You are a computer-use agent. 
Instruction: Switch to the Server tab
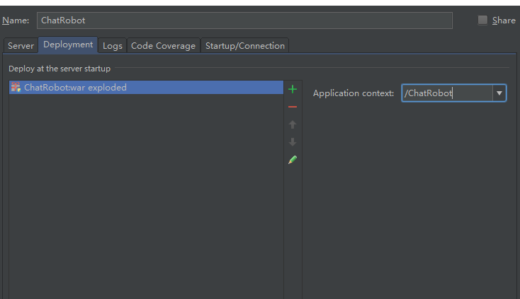click(x=21, y=46)
